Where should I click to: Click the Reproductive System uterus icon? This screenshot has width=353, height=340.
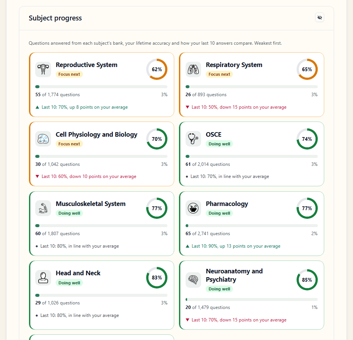43,70
